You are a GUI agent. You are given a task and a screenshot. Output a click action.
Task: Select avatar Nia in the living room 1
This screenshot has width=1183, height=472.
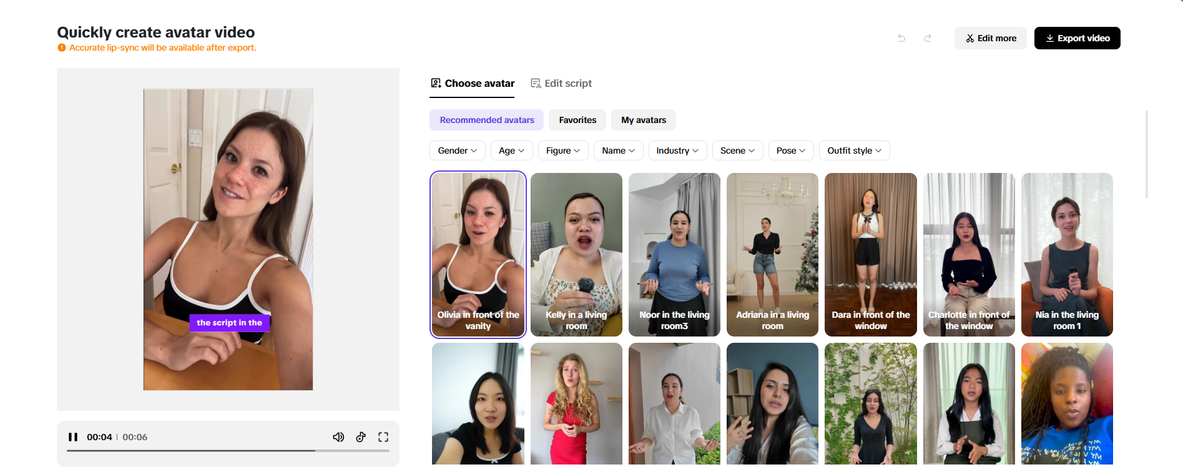coord(1067,255)
